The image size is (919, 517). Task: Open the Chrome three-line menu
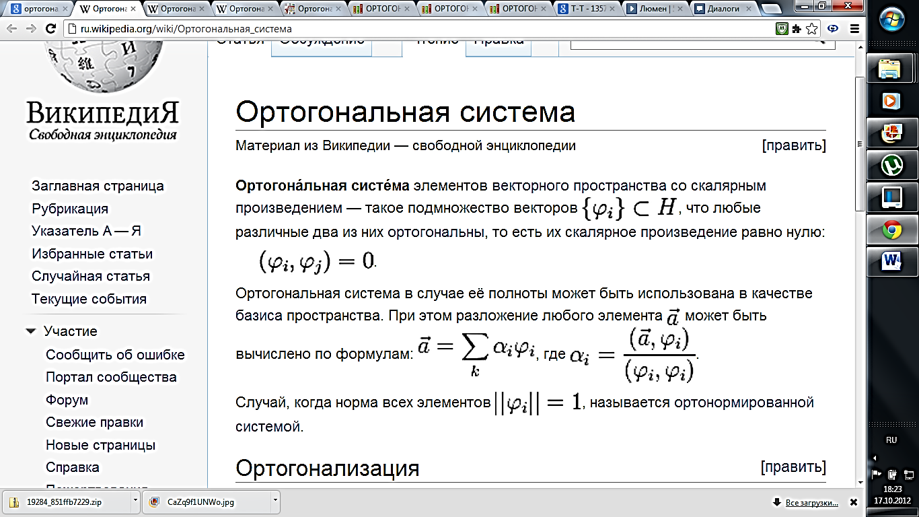(854, 29)
